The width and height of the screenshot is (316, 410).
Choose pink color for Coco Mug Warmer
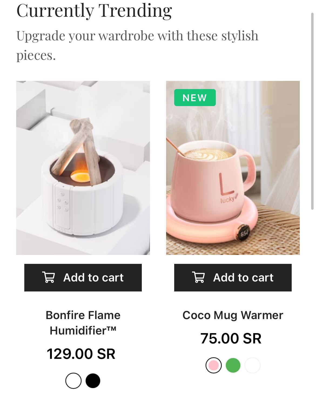pos(214,365)
